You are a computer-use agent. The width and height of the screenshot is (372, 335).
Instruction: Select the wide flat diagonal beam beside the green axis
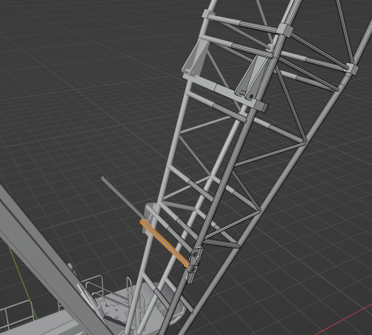click(51, 263)
